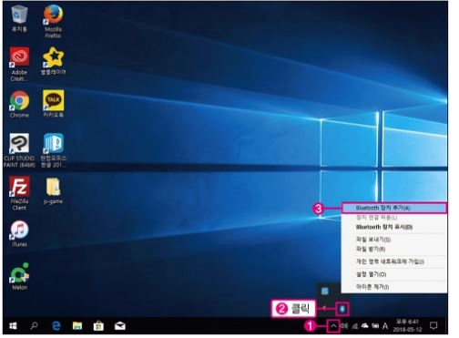Click the volume icon in system tray

pos(344,326)
